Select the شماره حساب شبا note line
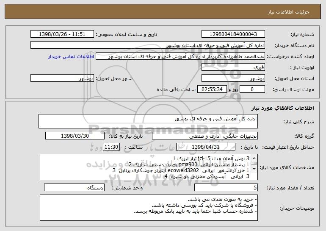The width and height of the screenshot is (326, 231). [x=196, y=211]
